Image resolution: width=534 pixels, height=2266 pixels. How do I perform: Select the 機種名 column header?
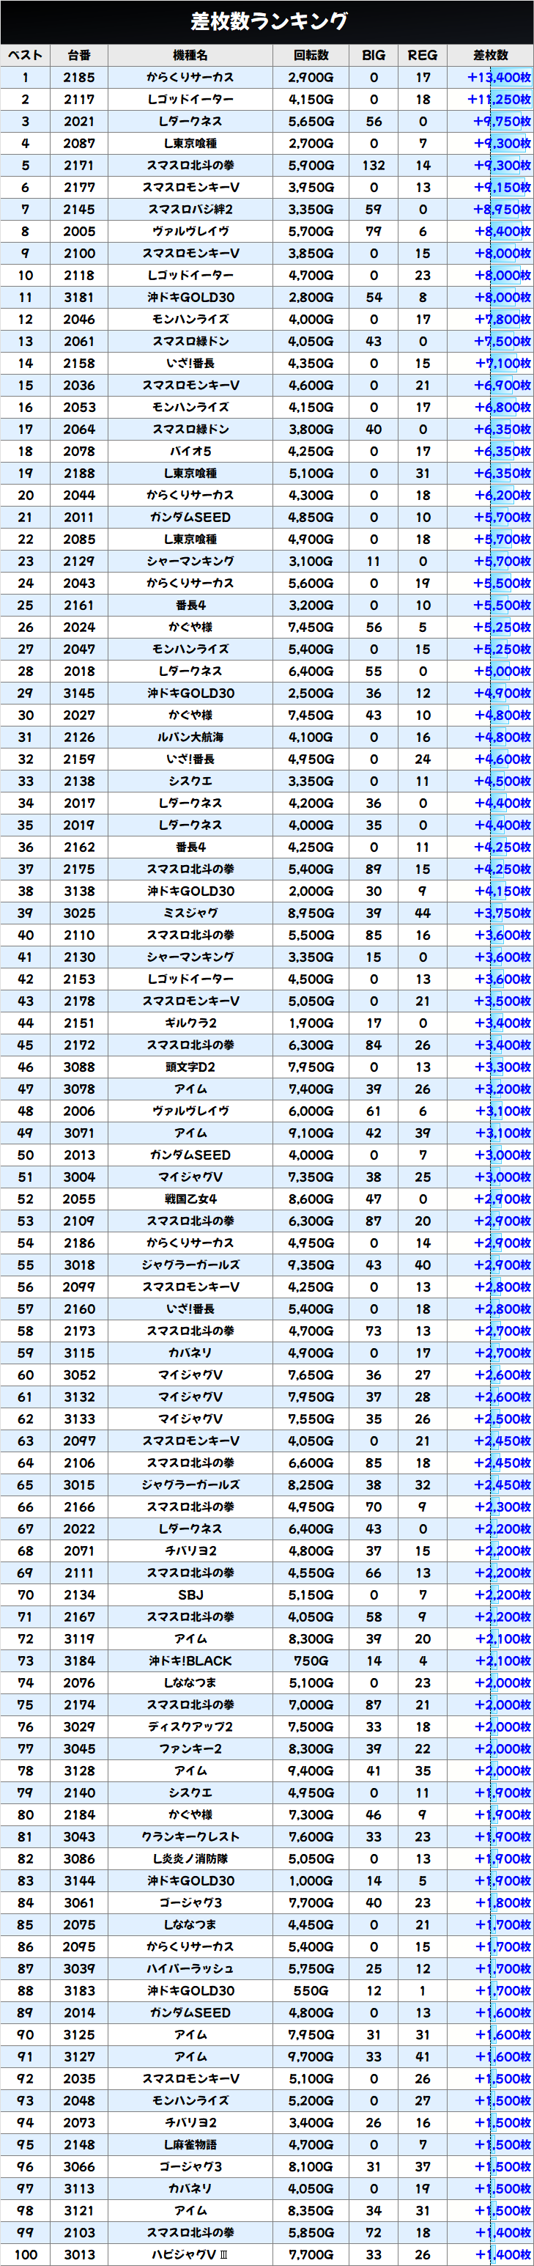click(x=190, y=56)
